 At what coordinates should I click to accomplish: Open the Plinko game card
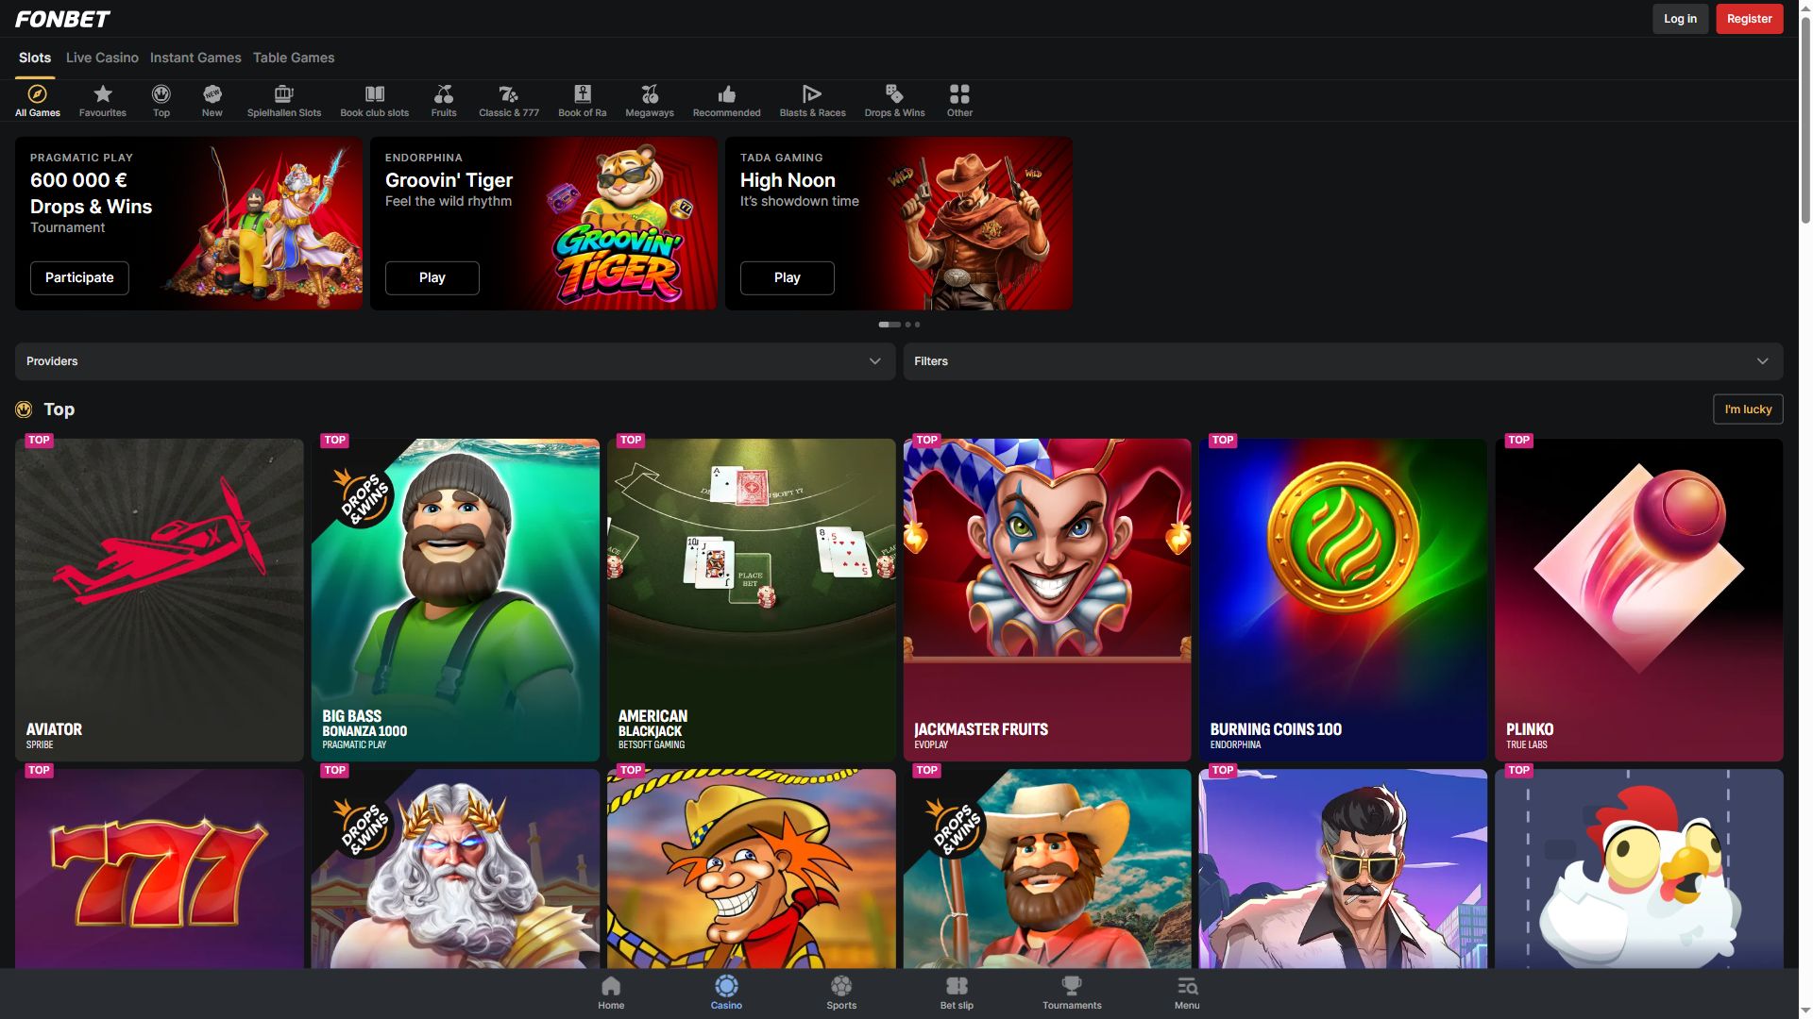point(1638,600)
